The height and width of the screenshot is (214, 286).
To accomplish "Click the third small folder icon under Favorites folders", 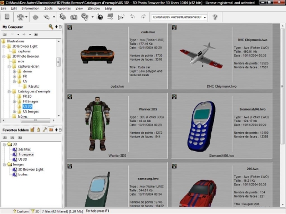I will click(20, 137).
